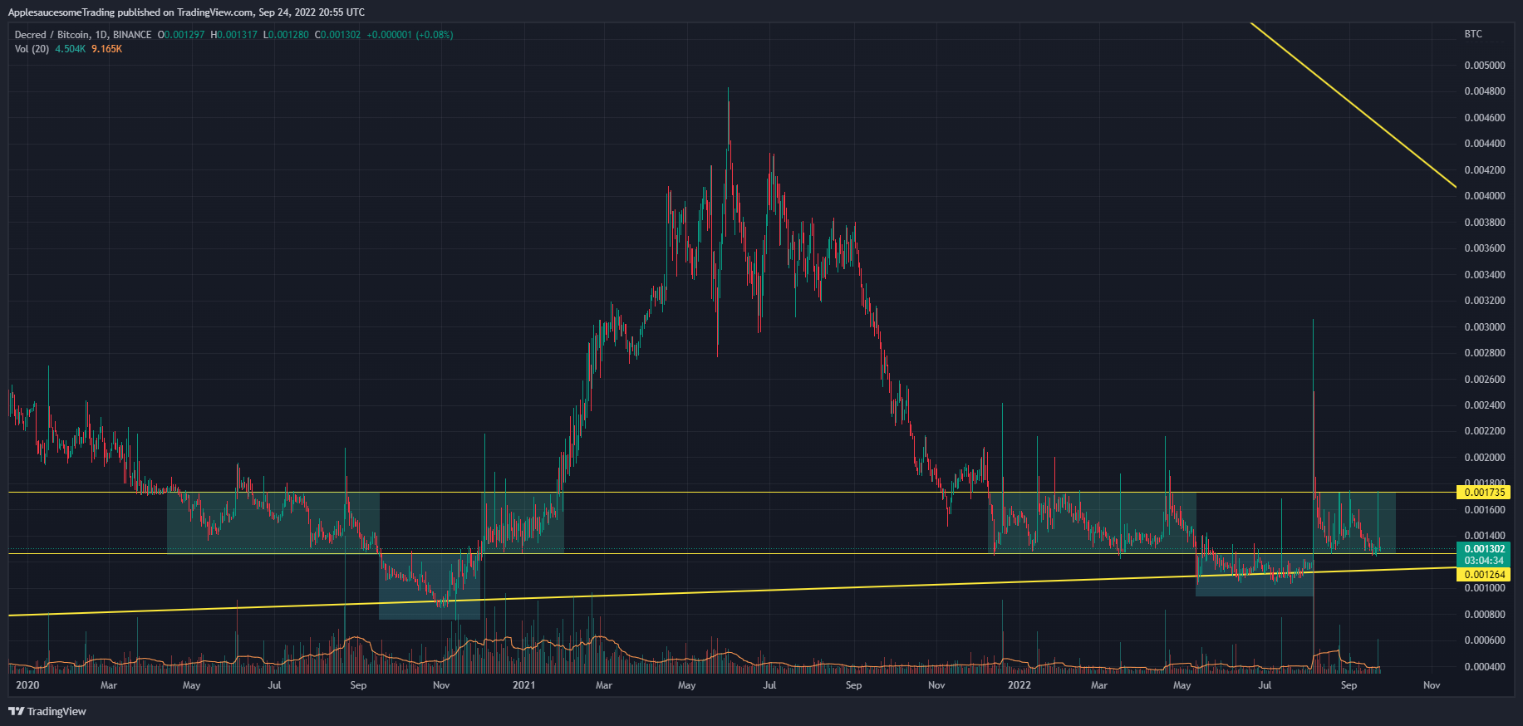Click the H0.001317 high value in header

[x=234, y=35]
